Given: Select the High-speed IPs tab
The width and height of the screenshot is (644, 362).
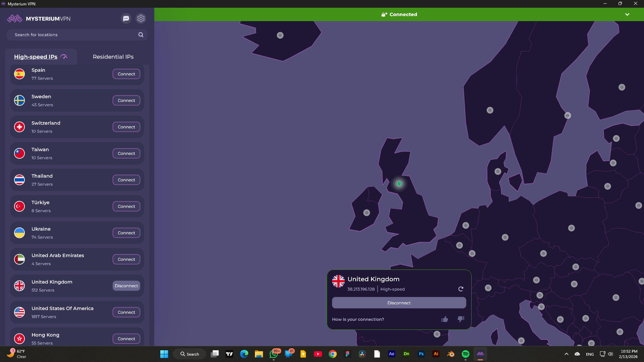Looking at the screenshot, I should tap(36, 57).
